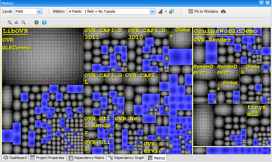Screen dimensions: 272x162
Task: Click the OVR namespace label under LibOVR
Action: [x=8, y=40]
